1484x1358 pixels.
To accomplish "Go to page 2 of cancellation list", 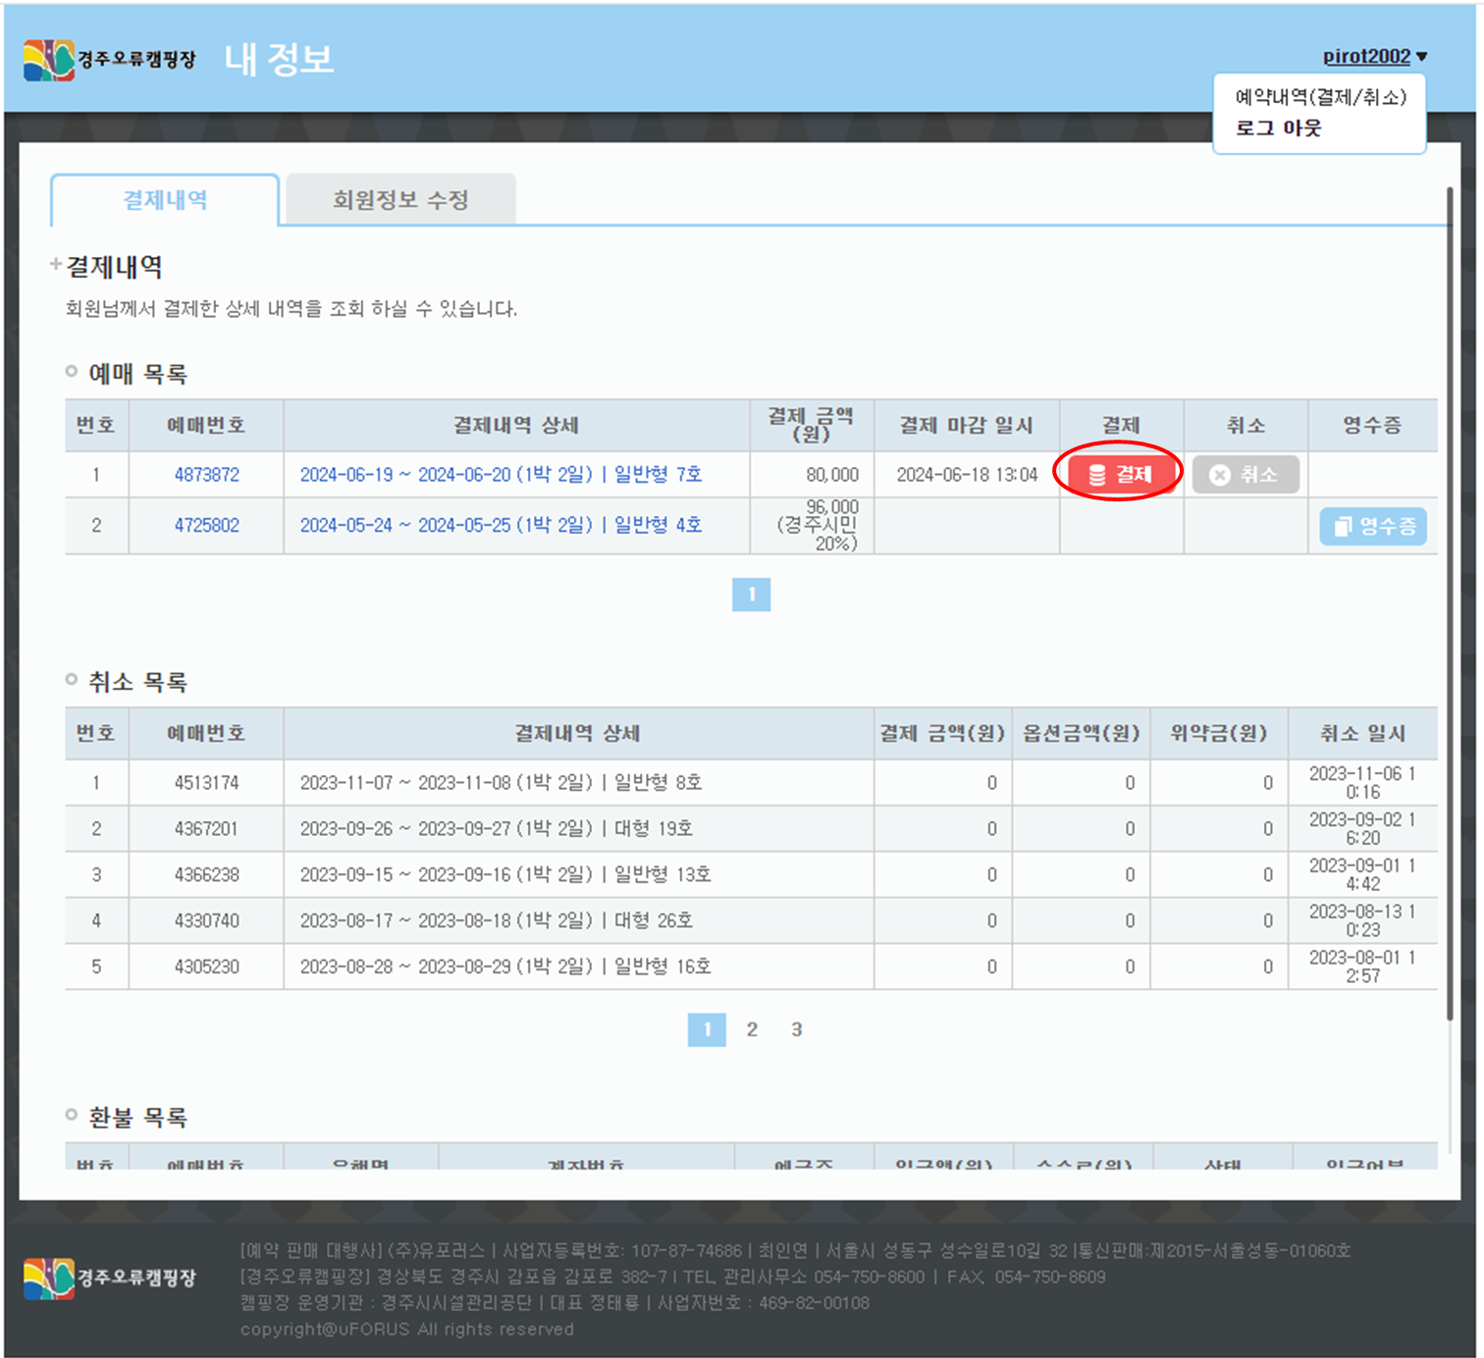I will tap(752, 1029).
